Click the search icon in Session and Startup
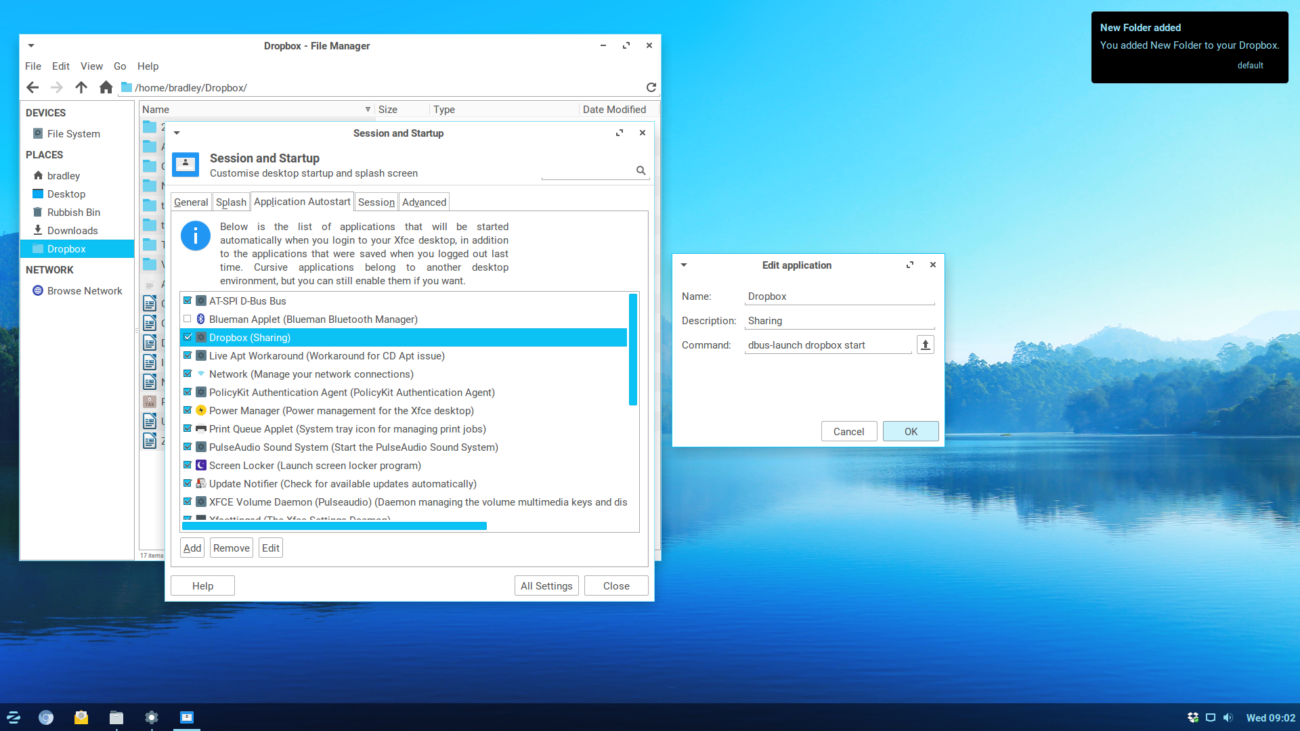The height and width of the screenshot is (731, 1300). click(641, 171)
